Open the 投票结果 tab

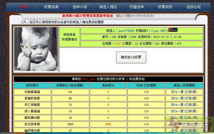coord(51,7)
